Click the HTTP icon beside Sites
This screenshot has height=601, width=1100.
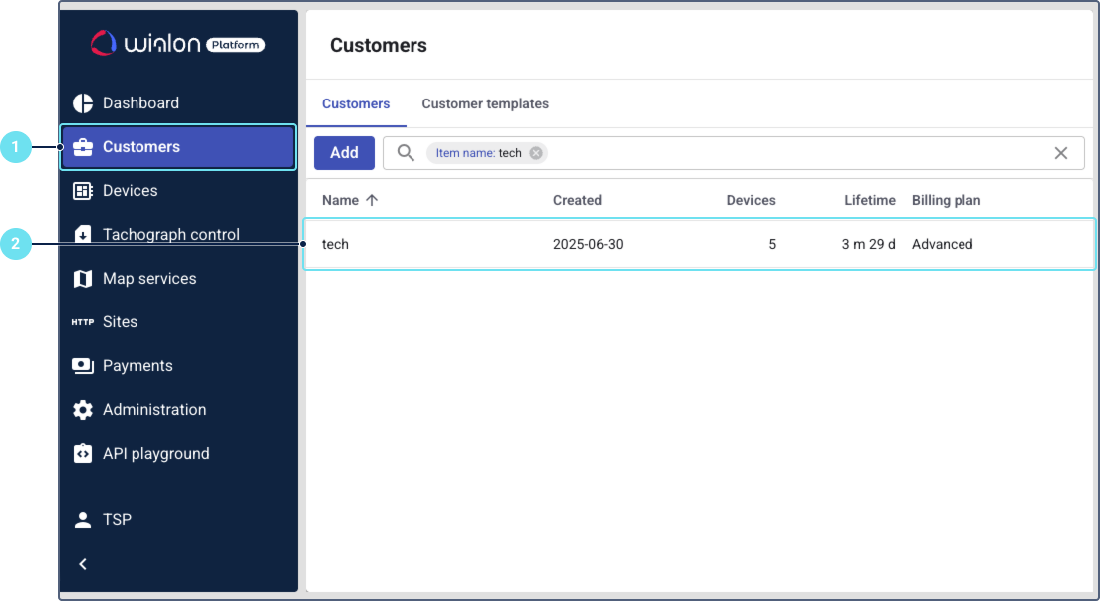tap(83, 322)
